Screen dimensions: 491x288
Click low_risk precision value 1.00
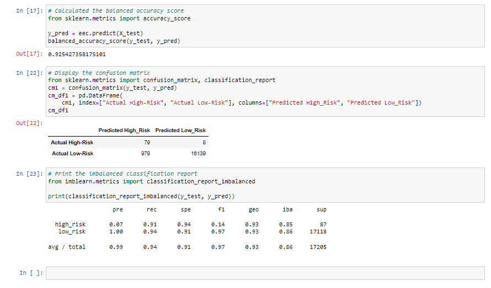point(116,232)
